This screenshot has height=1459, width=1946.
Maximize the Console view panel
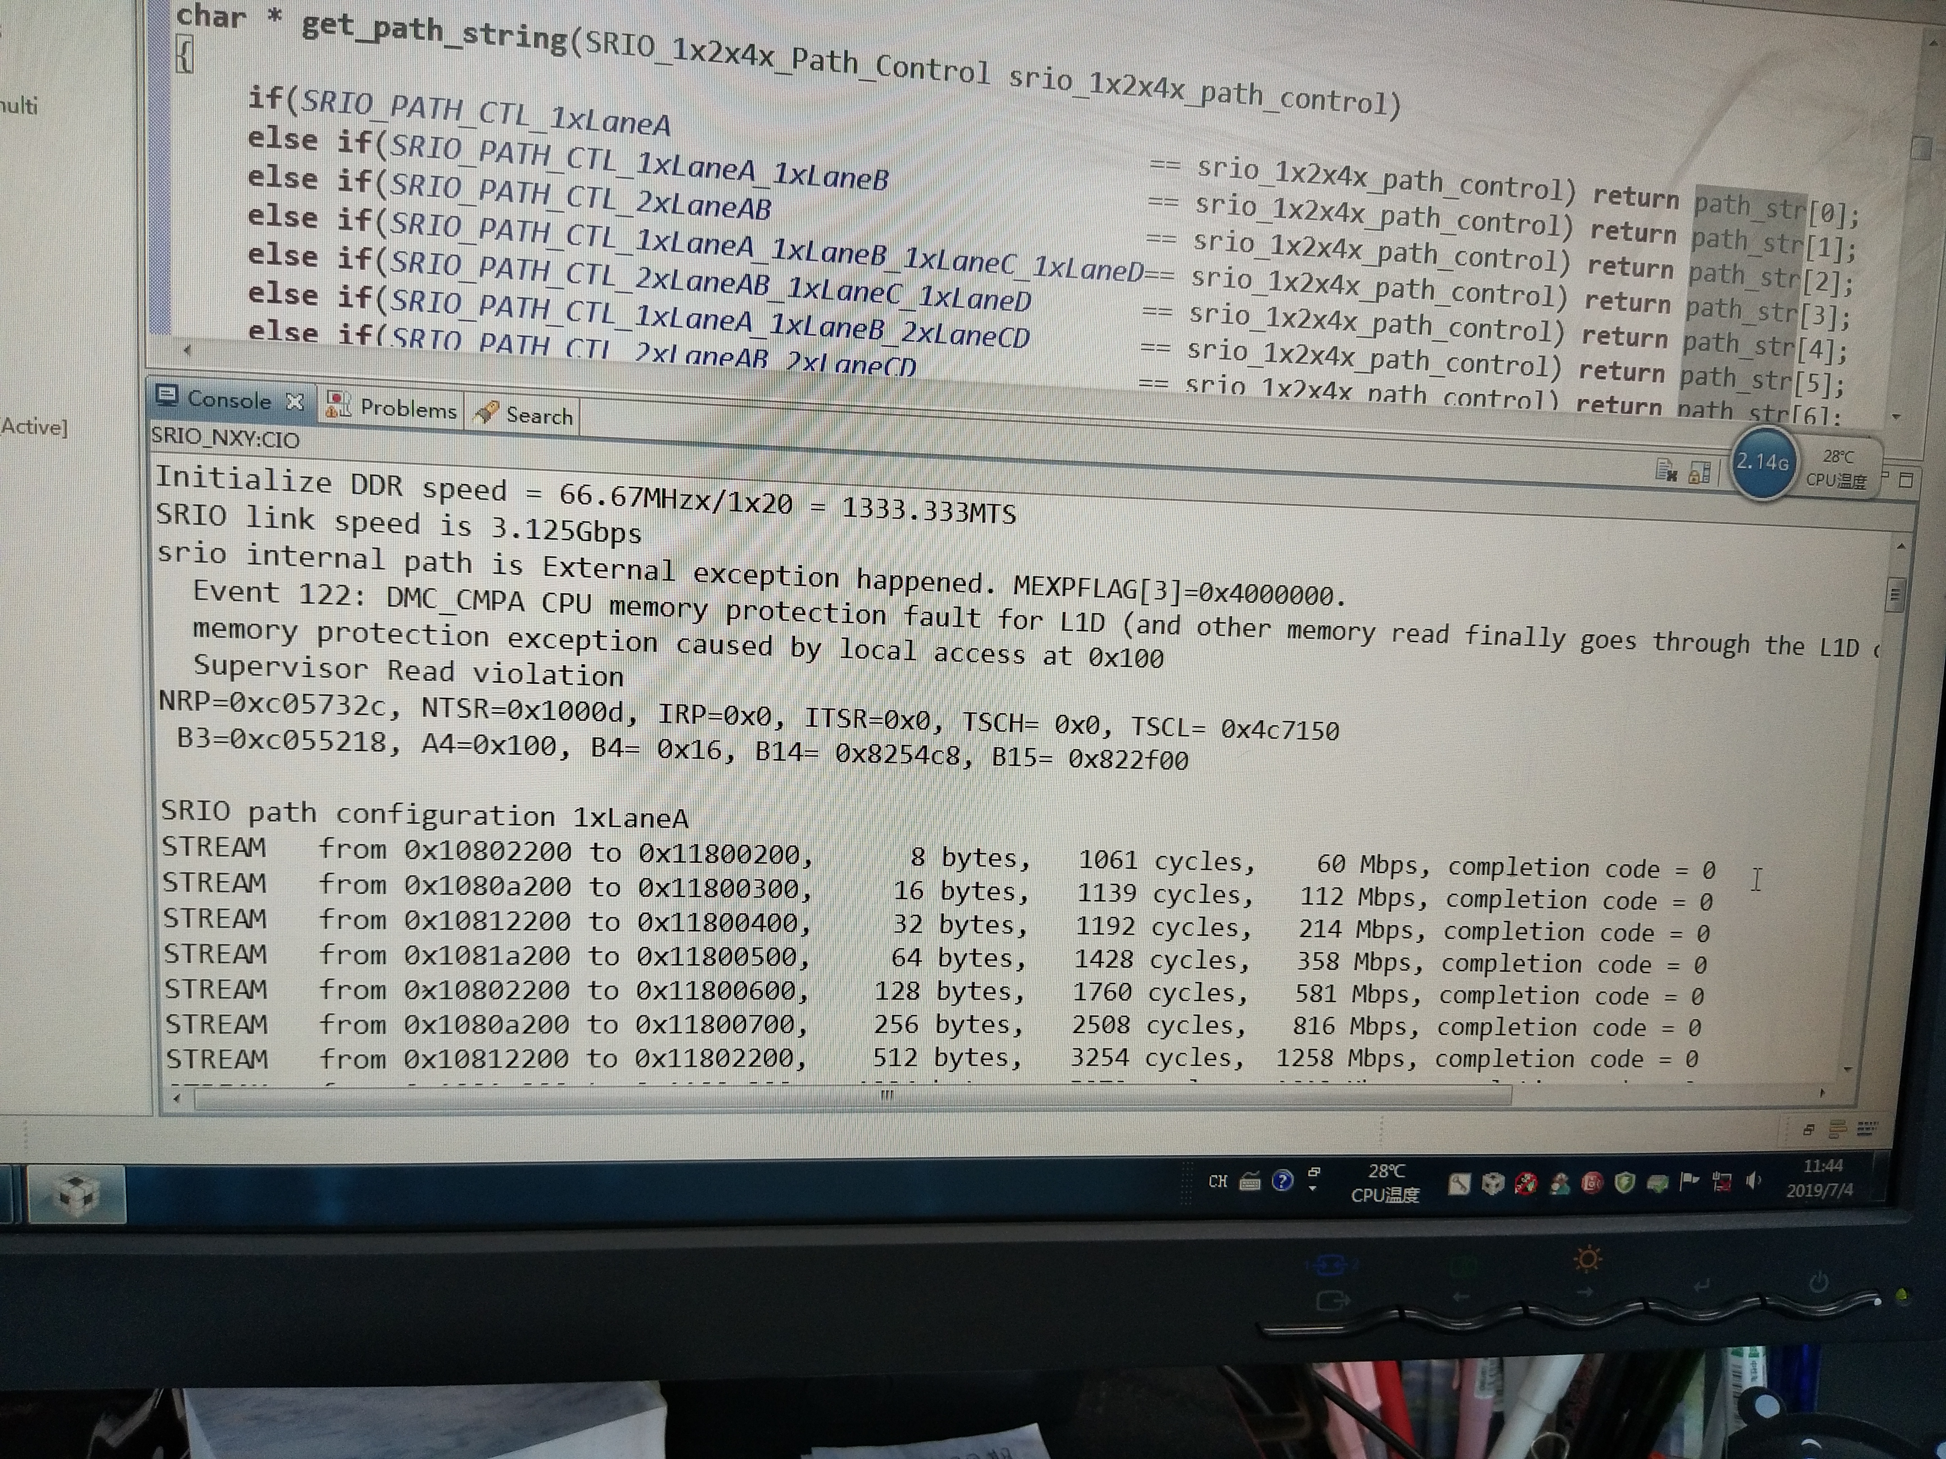(x=1906, y=480)
